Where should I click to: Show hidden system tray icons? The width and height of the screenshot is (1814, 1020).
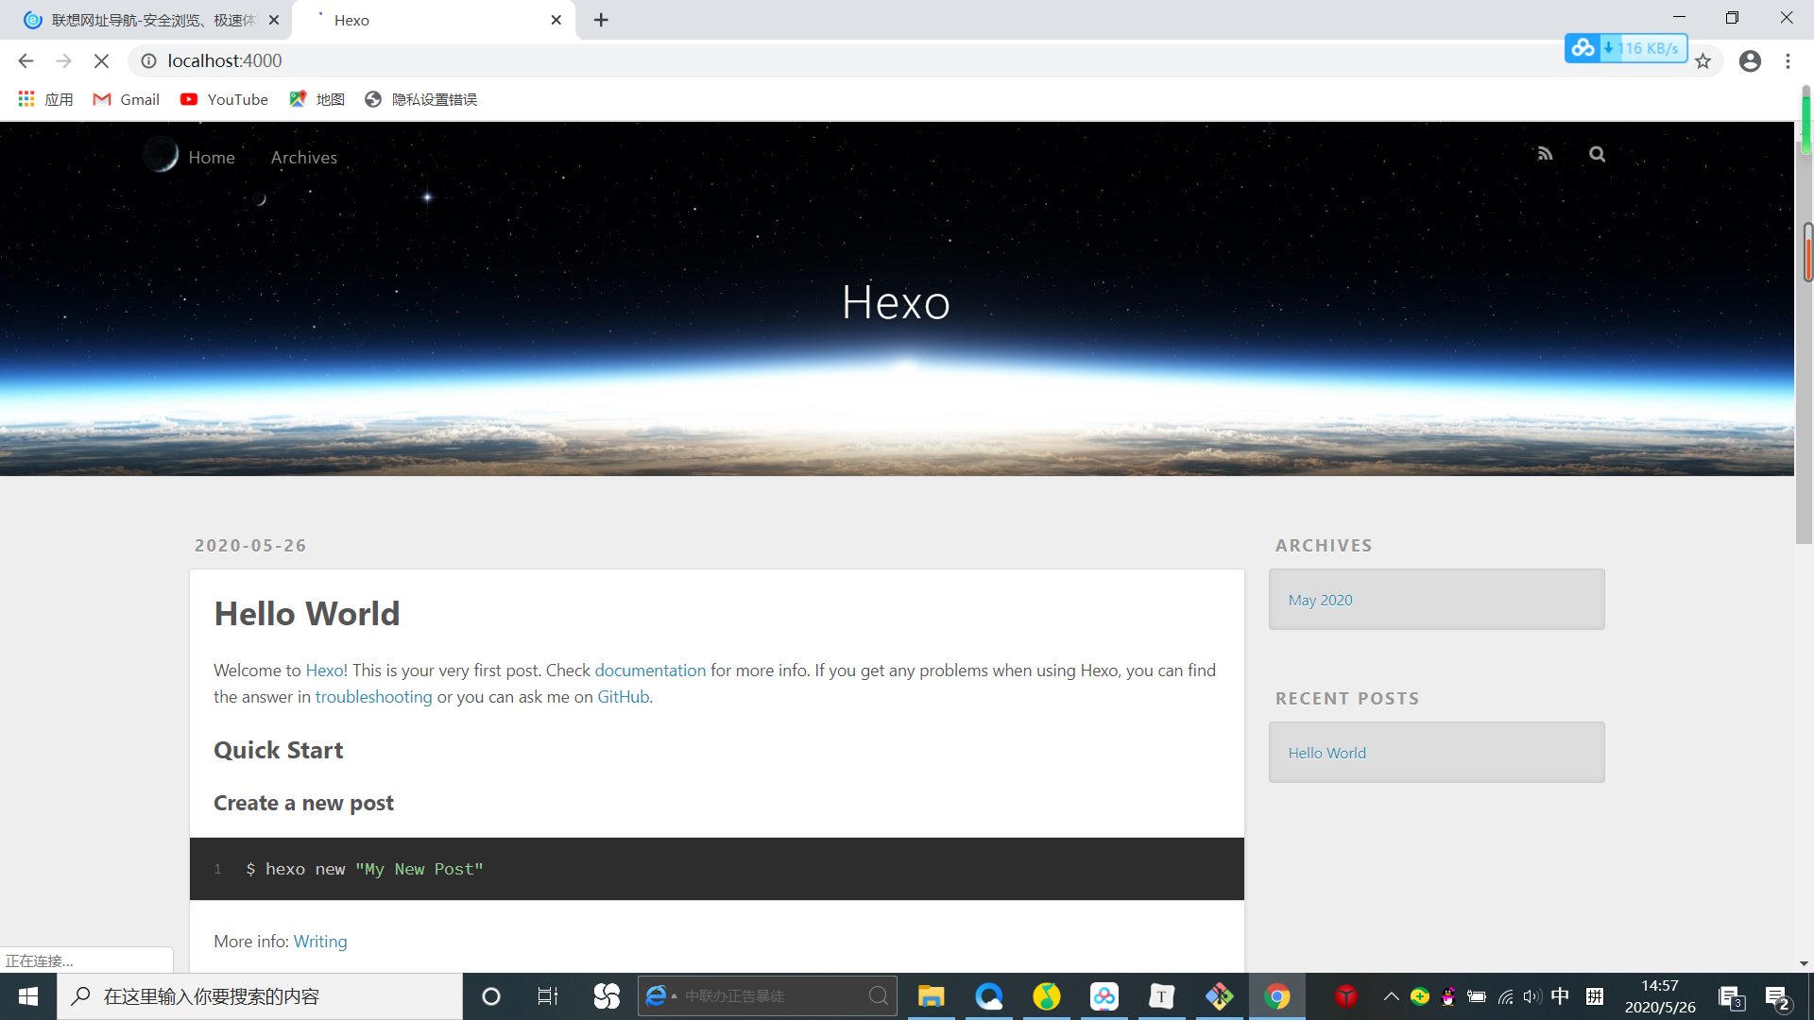click(x=1391, y=996)
